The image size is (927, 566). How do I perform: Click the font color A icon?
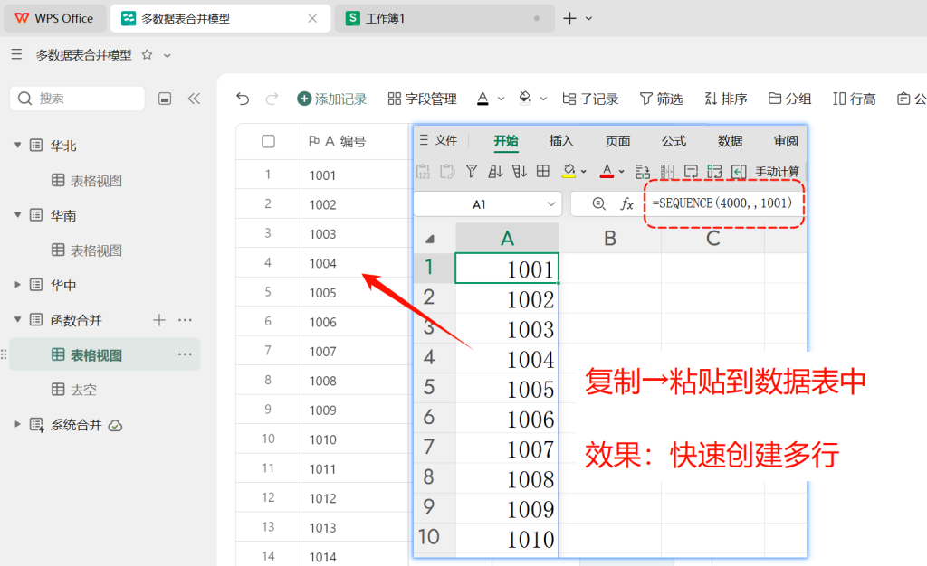[x=483, y=99]
